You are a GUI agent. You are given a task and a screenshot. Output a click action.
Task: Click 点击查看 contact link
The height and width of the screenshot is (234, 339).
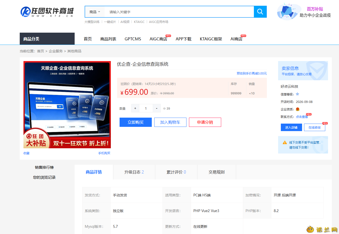point(302,117)
